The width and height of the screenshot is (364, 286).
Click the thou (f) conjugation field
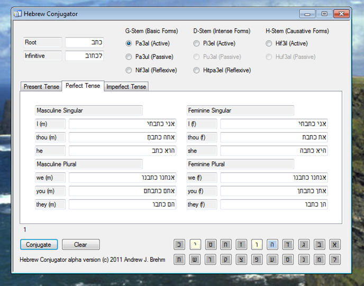[x=274, y=137]
